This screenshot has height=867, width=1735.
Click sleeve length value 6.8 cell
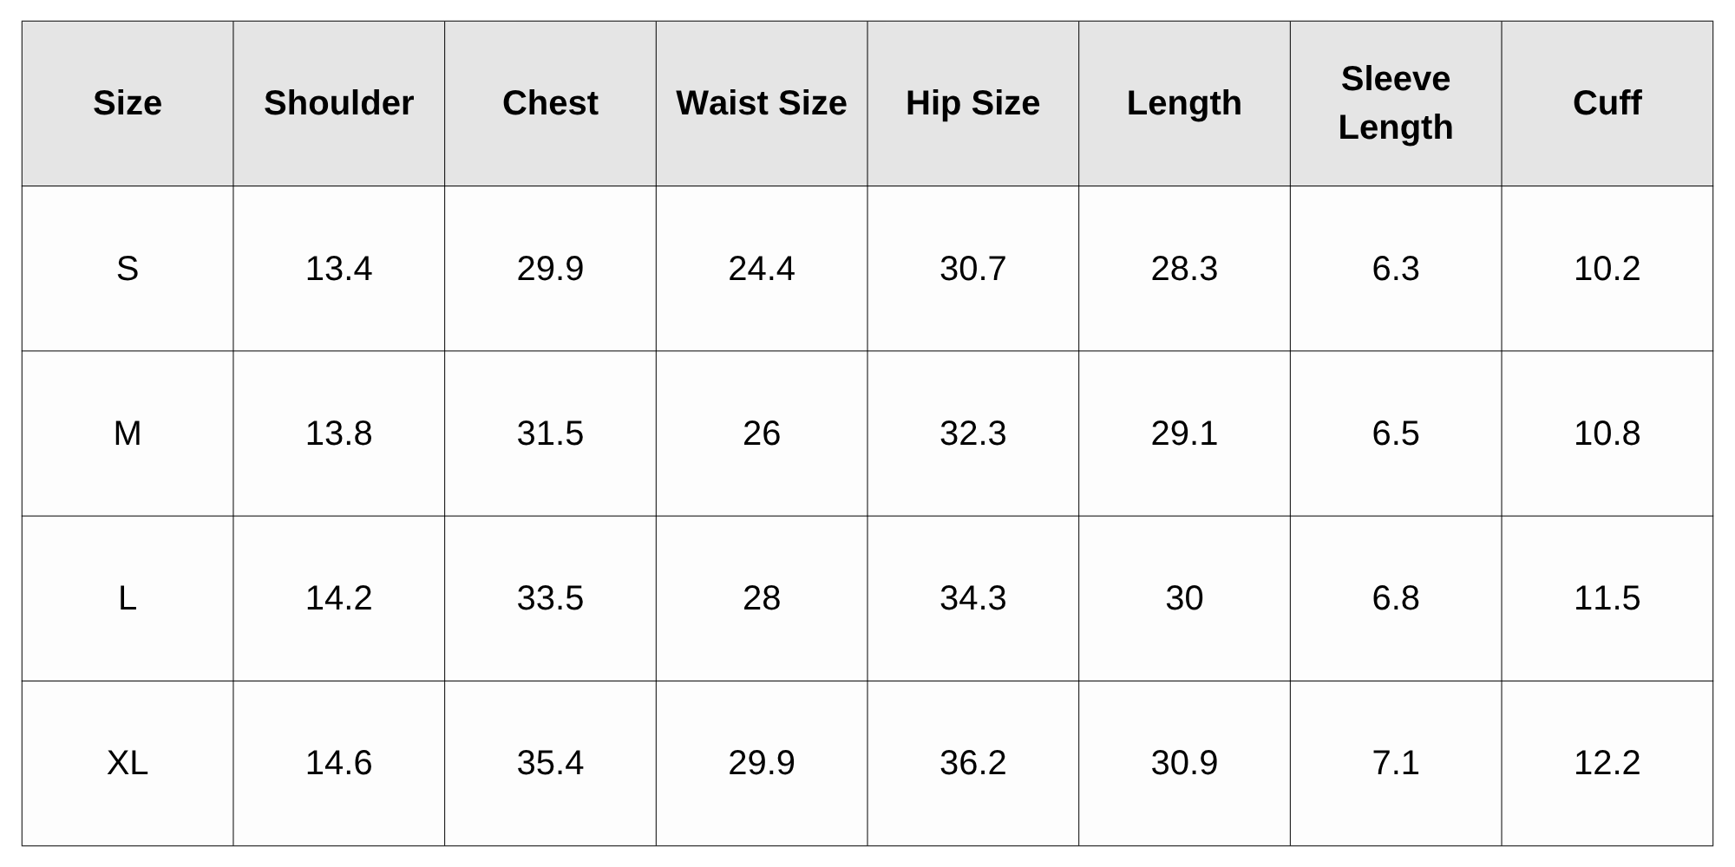click(x=1395, y=598)
